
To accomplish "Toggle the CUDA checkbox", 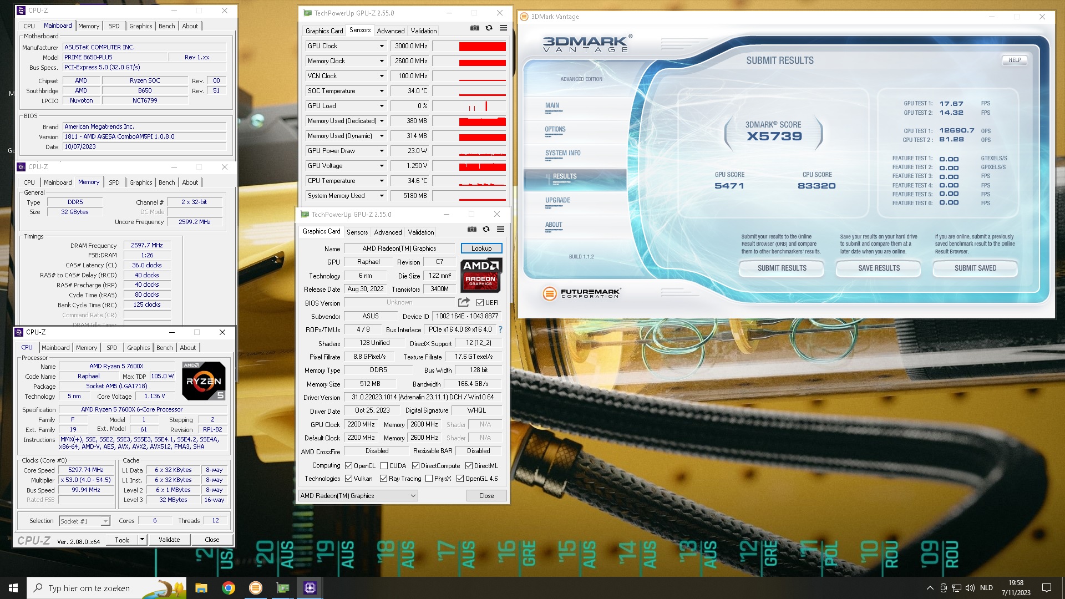I will tap(384, 466).
